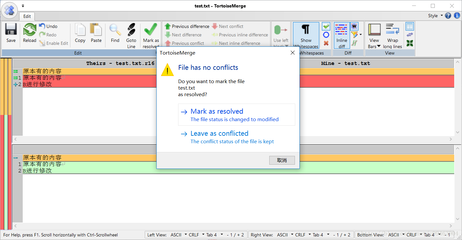Image resolution: width=462 pixels, height=240 pixels.
Task: Close the TortoiseMerge dialog with X
Action: 292,53
